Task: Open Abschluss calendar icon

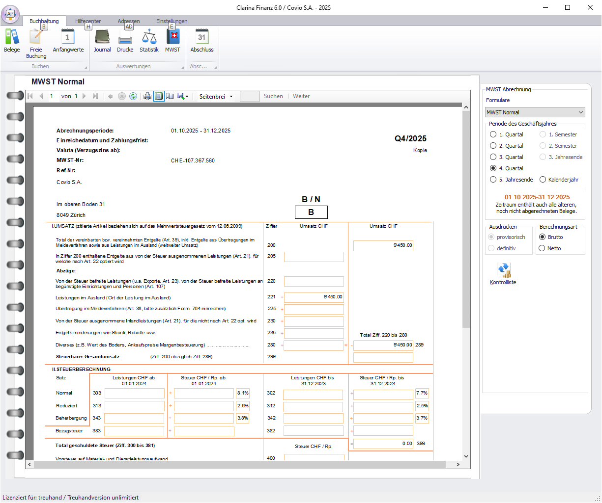Action: tap(202, 41)
